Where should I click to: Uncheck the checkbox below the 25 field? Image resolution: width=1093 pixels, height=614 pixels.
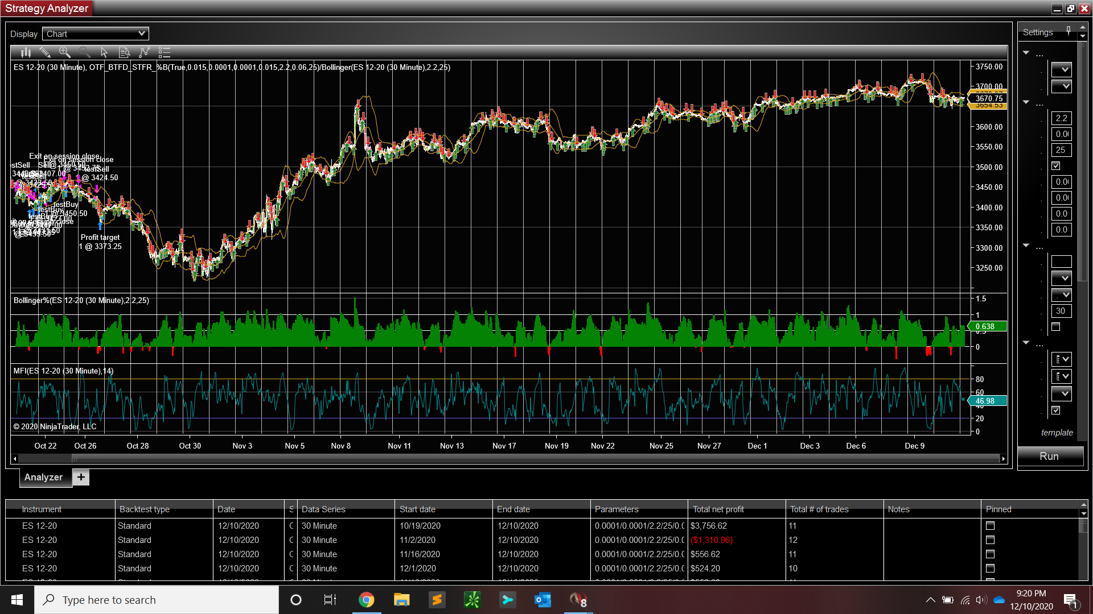click(1056, 166)
